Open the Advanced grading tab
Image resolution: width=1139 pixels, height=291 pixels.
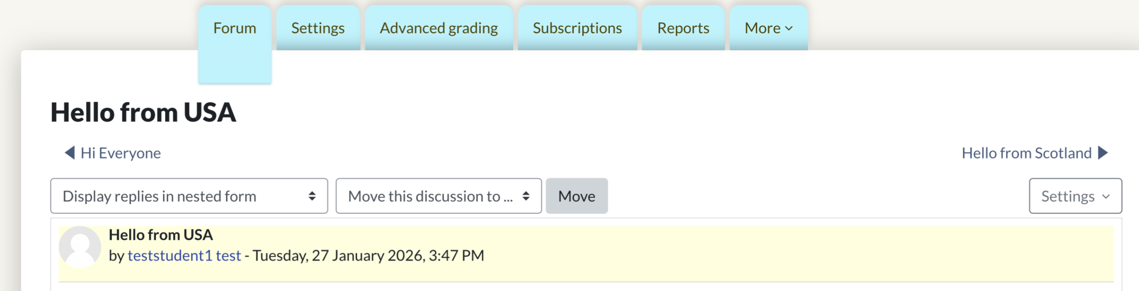coord(438,28)
